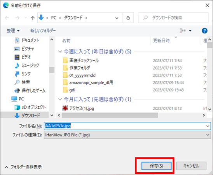Screen dimensions: 213x175
Task: Click file list scroll up arrow
Action: click(210, 40)
